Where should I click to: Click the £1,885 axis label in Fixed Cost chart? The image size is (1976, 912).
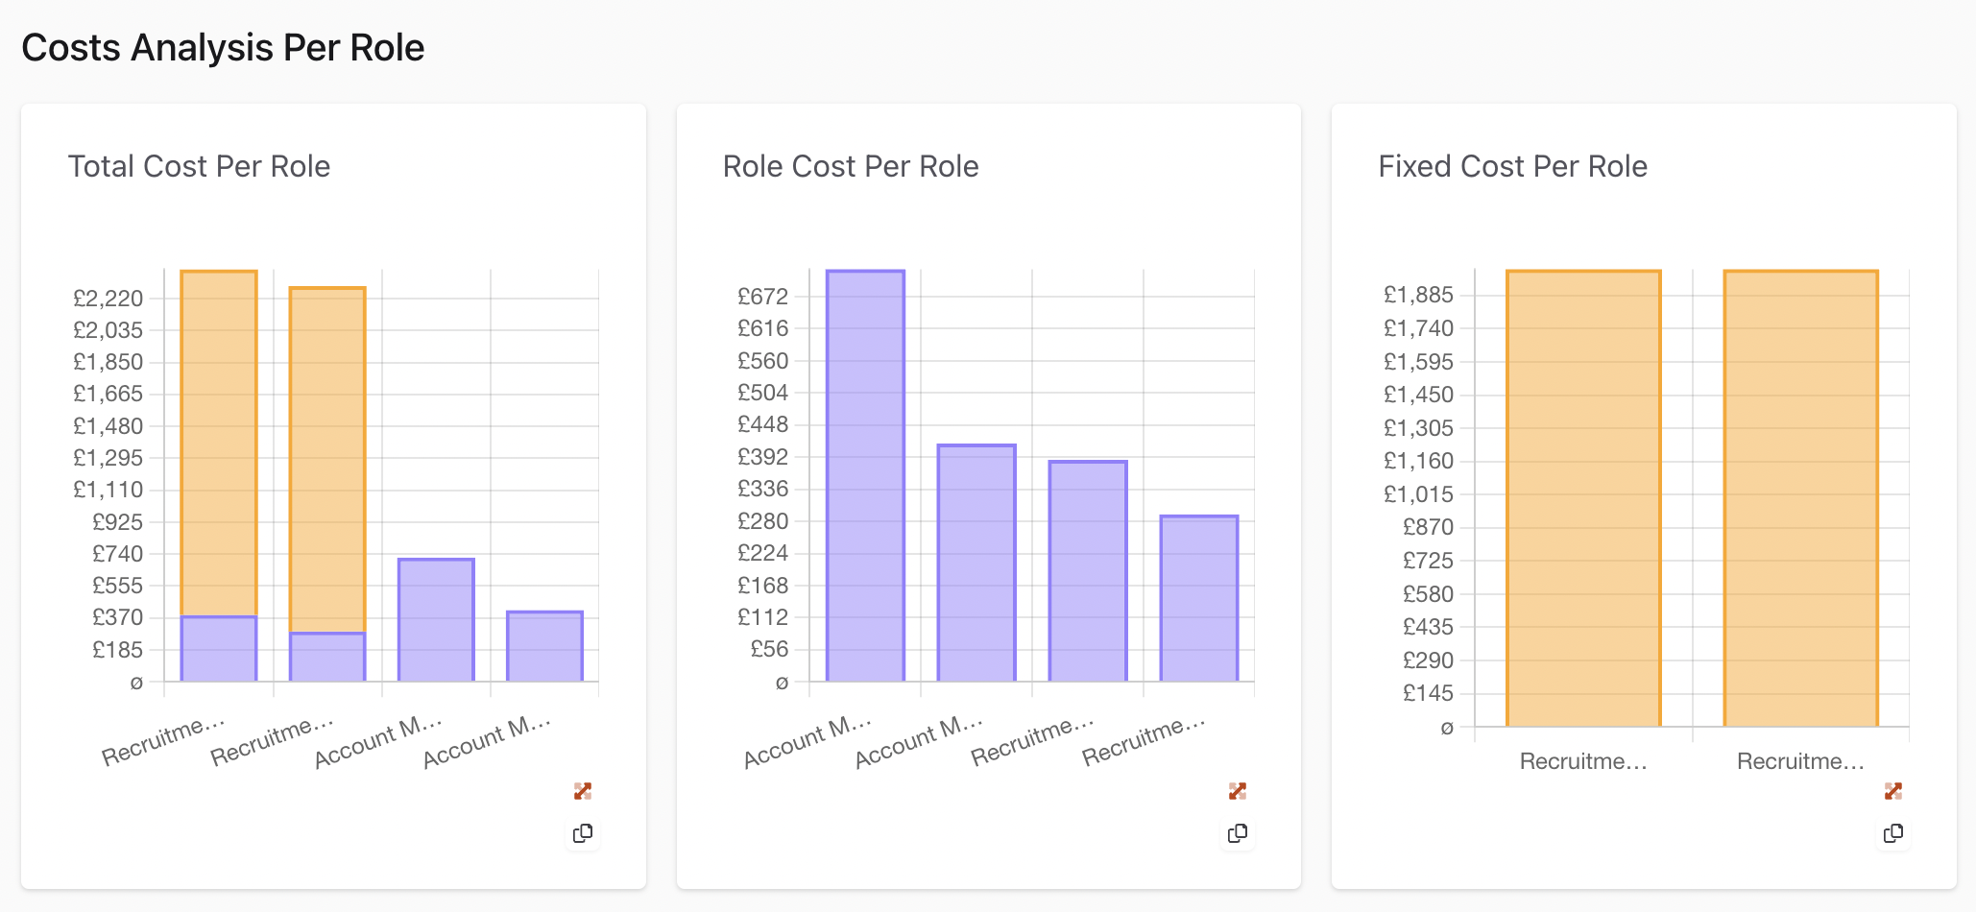[1417, 295]
